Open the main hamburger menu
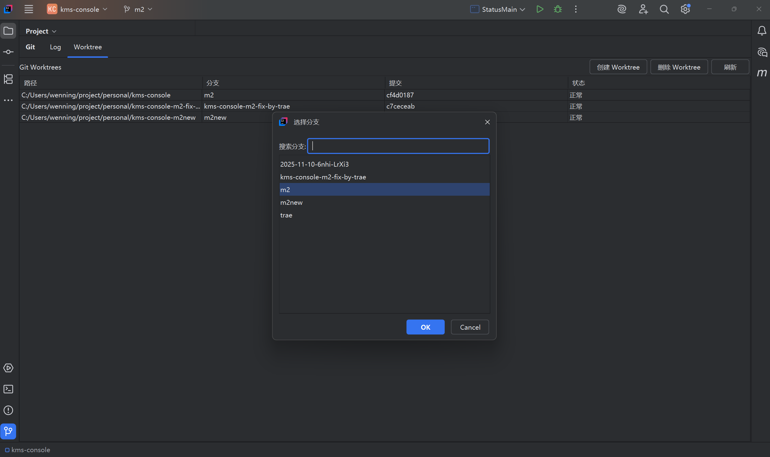Image resolution: width=770 pixels, height=457 pixels. click(29, 9)
